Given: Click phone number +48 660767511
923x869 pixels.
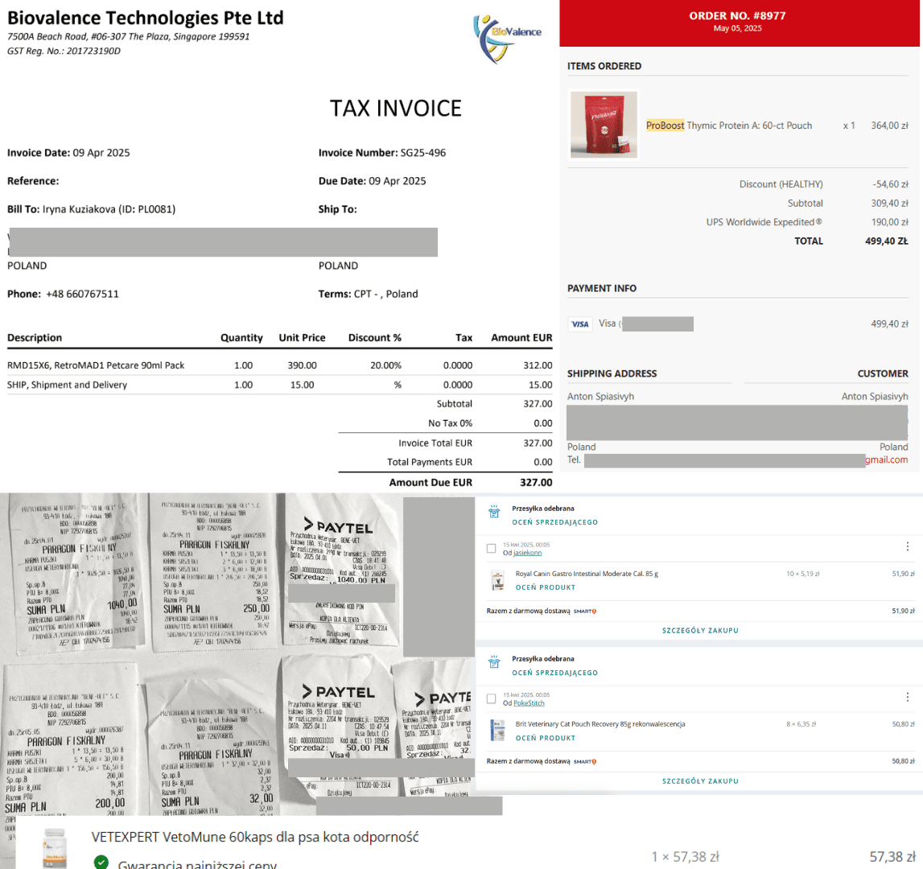Looking at the screenshot, I should (82, 294).
